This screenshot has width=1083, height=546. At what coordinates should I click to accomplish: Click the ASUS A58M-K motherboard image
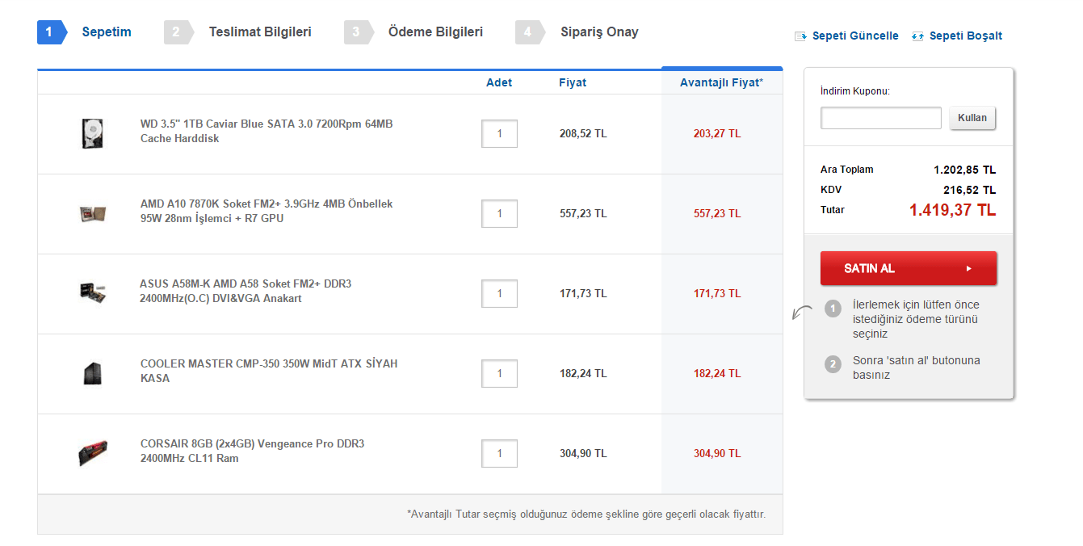tap(91, 292)
